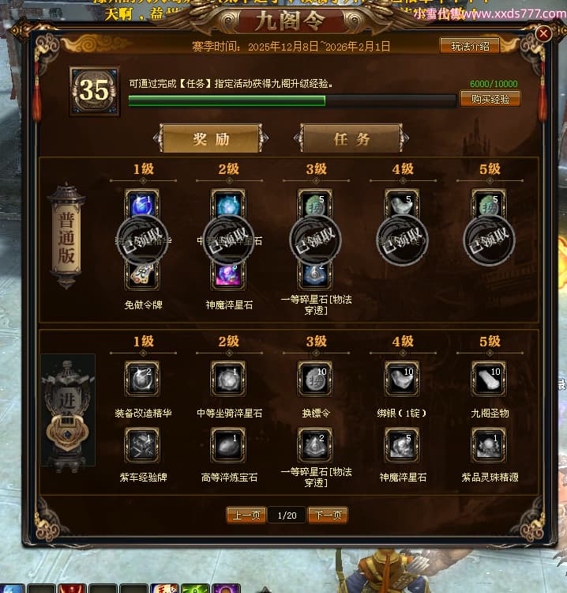Click the 购买经验 button
The image size is (567, 593).
coord(490,99)
